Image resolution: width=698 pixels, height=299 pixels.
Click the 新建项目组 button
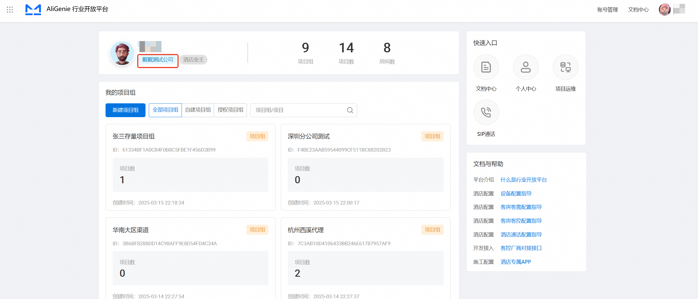pos(125,110)
